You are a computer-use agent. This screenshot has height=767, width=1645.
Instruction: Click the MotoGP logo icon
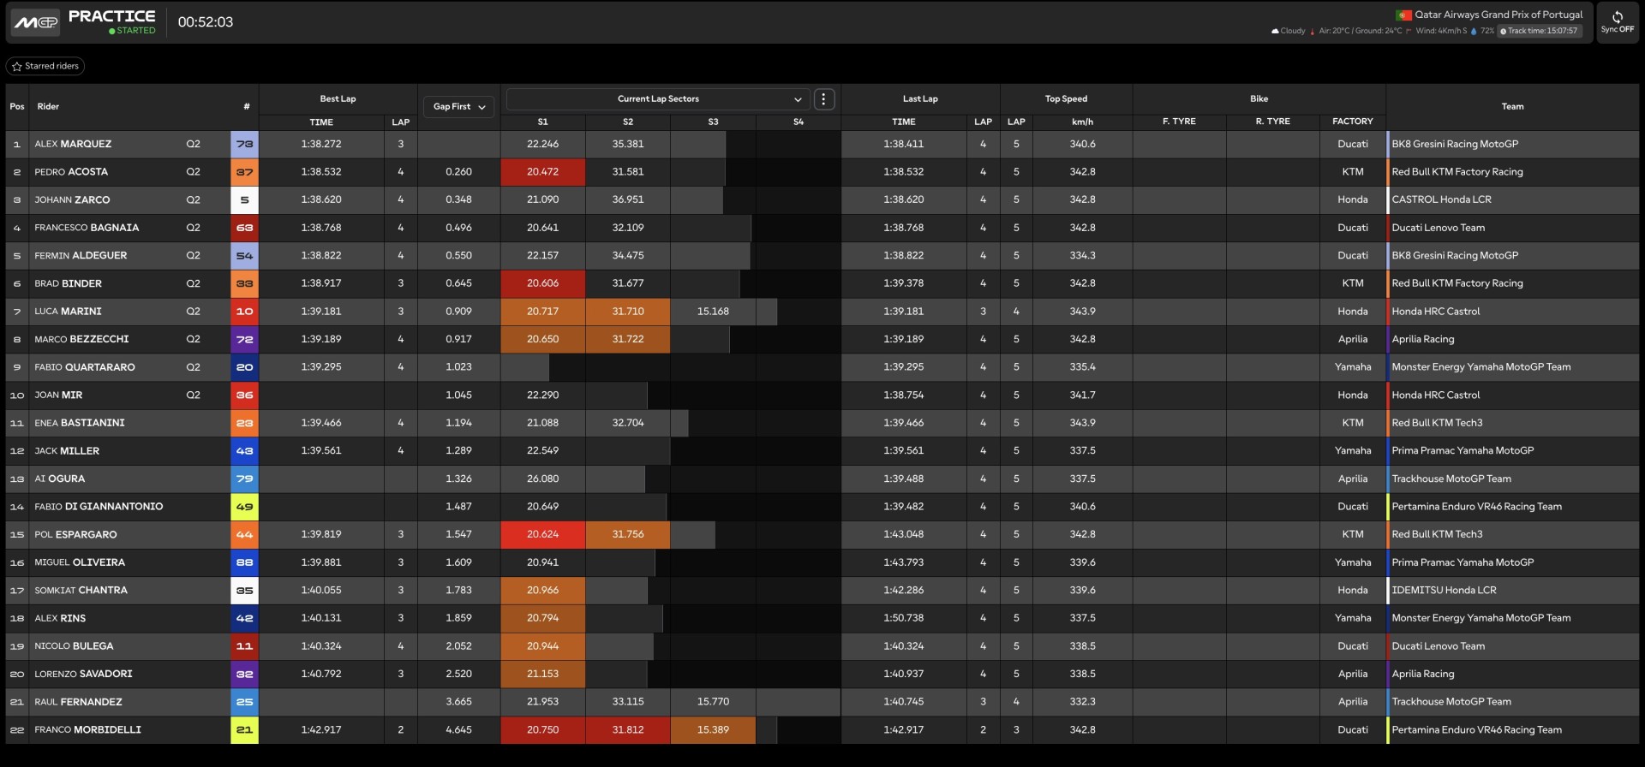point(35,22)
